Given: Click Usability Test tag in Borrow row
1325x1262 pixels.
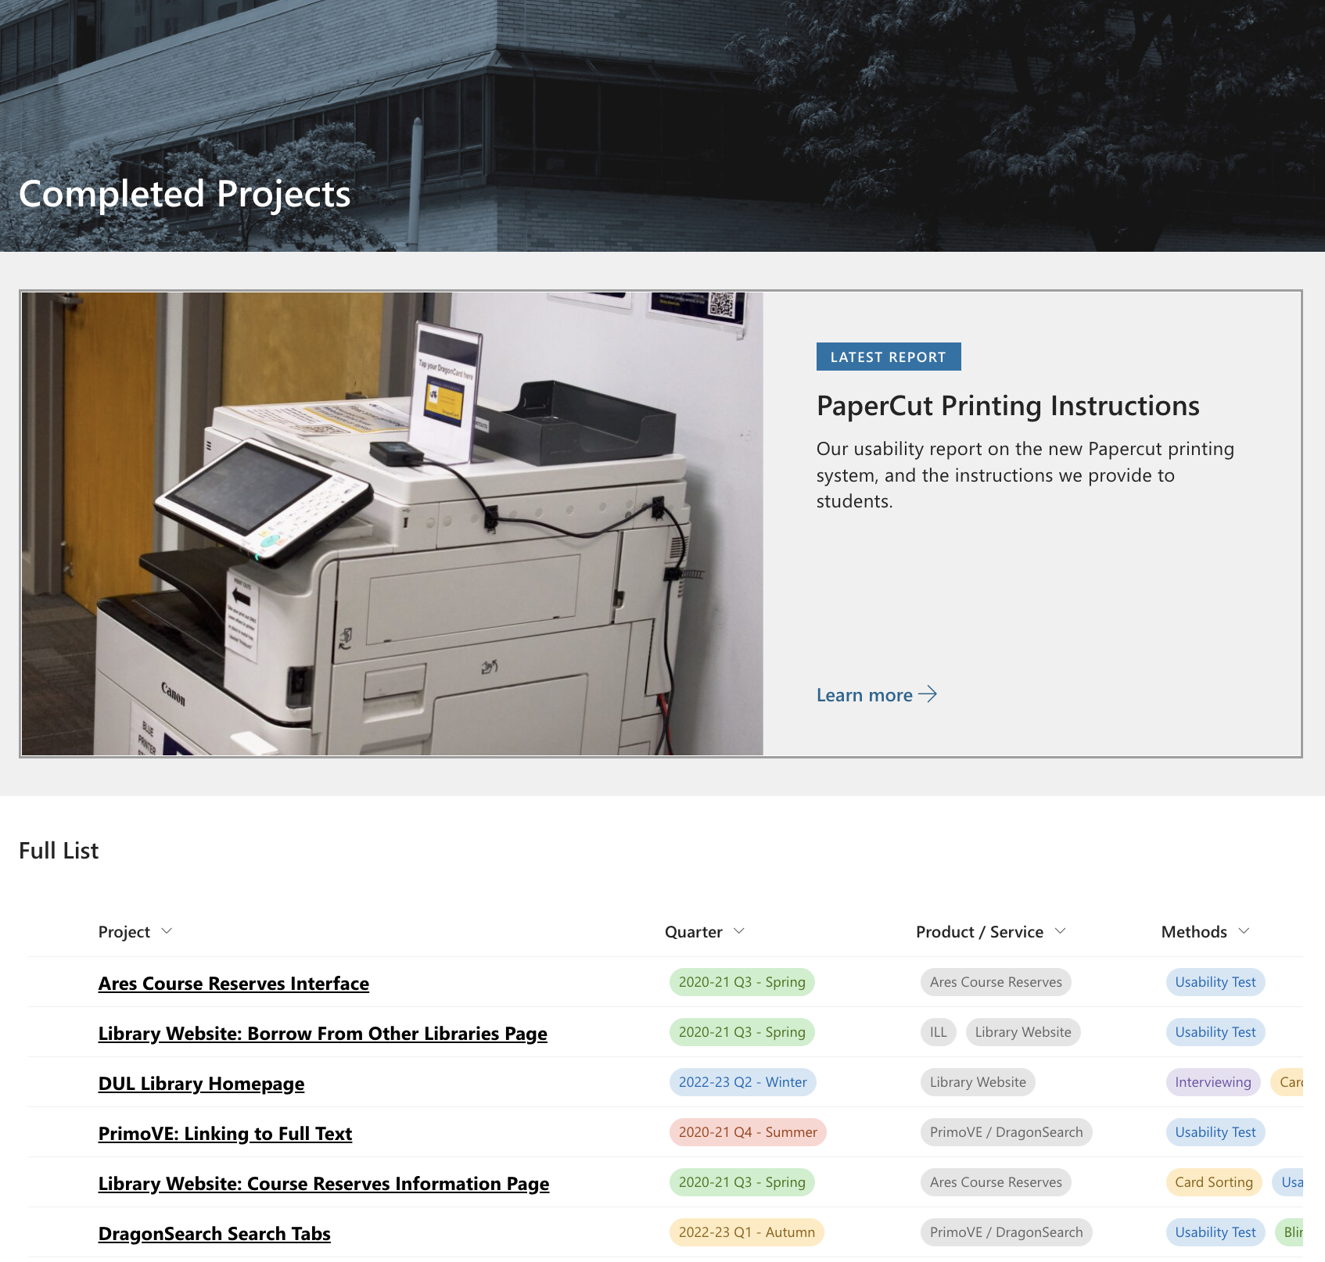Looking at the screenshot, I should 1215,1032.
